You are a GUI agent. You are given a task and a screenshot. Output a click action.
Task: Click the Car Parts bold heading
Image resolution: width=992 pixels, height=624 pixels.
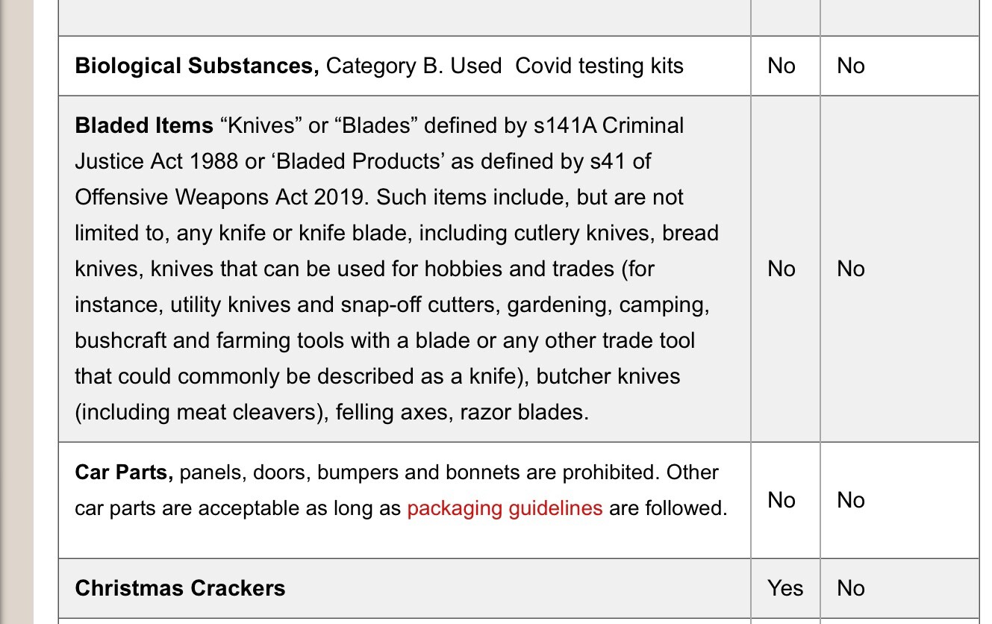point(124,472)
